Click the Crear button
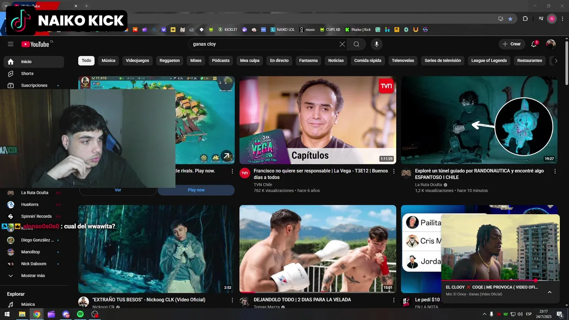Viewport: 569px width, 320px height. pos(512,44)
